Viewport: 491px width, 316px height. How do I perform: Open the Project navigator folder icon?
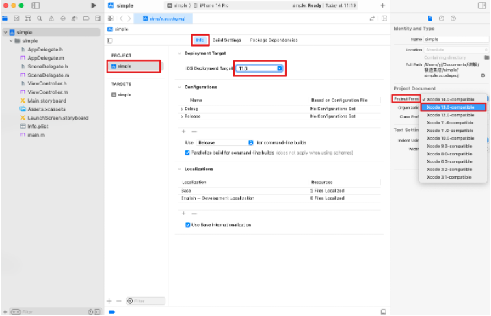point(5,18)
